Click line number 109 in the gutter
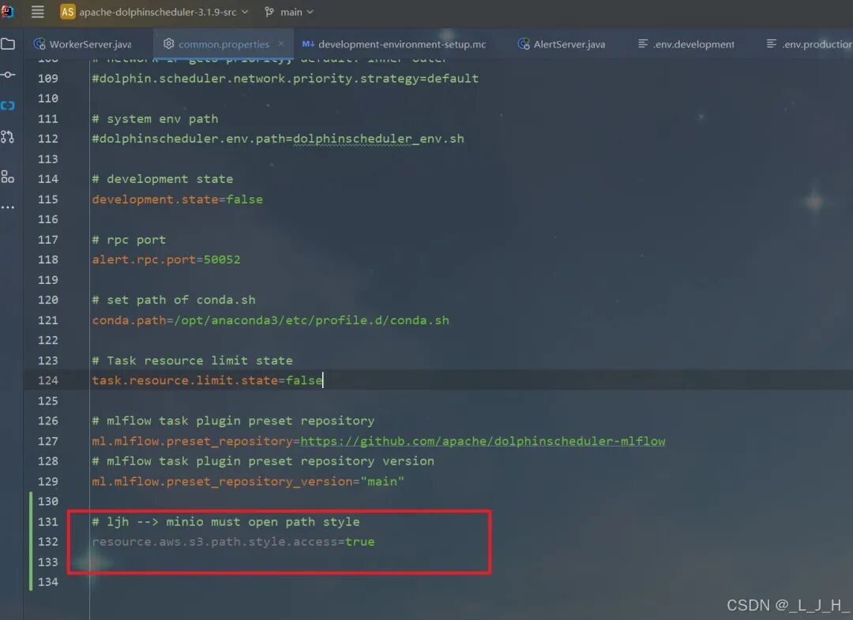 [48, 78]
